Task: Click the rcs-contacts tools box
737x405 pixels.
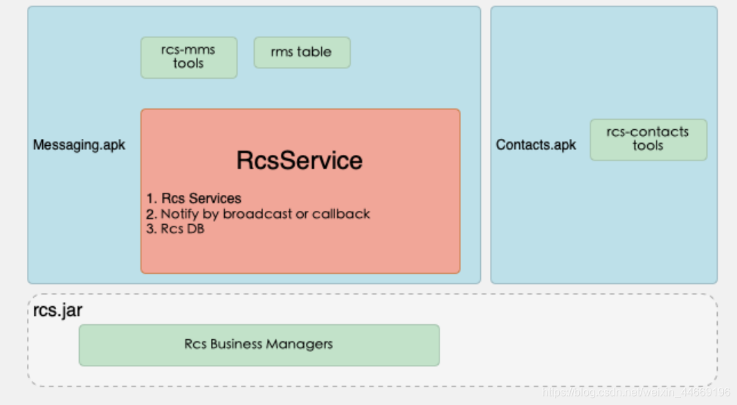Action: pyautogui.click(x=648, y=140)
